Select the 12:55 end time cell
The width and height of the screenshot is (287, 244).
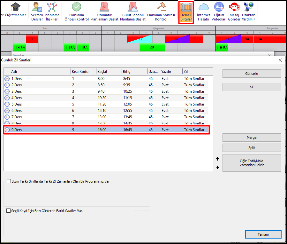point(127,111)
